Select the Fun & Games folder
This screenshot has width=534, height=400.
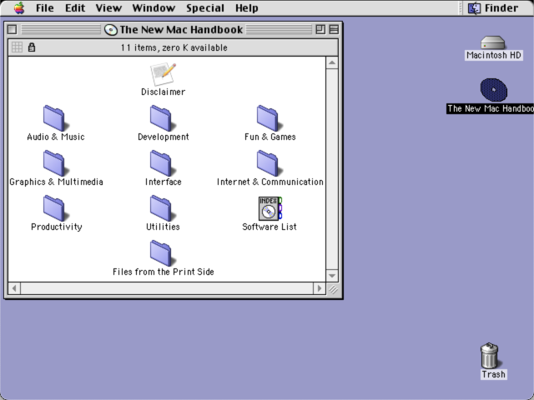click(x=268, y=118)
